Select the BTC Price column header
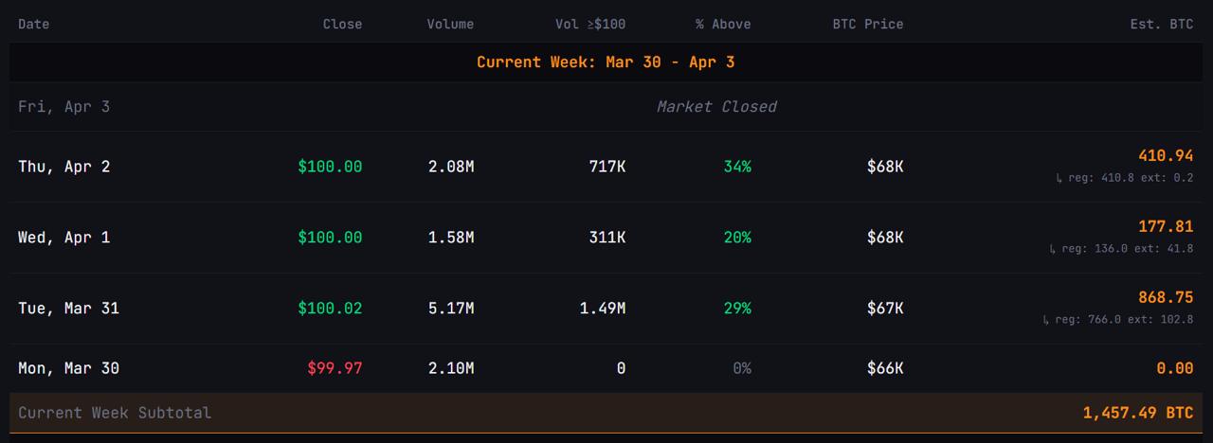This screenshot has height=443, width=1213. (867, 24)
